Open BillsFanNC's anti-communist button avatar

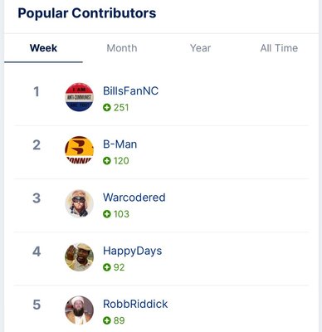click(80, 97)
